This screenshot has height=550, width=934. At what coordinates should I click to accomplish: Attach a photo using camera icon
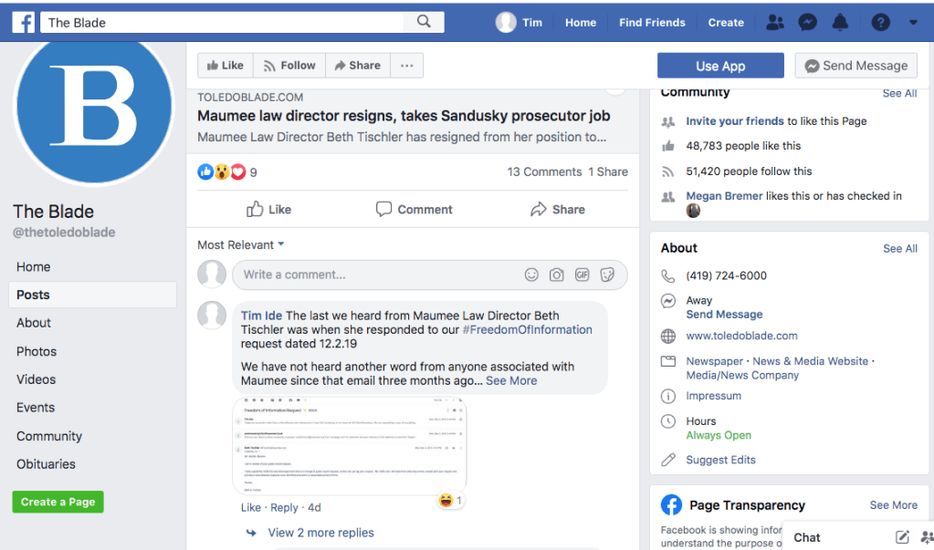pos(556,275)
